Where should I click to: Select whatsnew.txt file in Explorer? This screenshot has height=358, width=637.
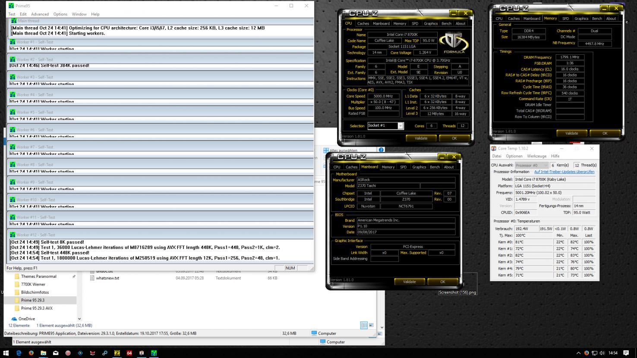[107, 278]
